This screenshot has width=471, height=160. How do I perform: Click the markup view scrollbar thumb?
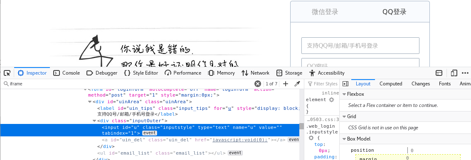click(301, 126)
